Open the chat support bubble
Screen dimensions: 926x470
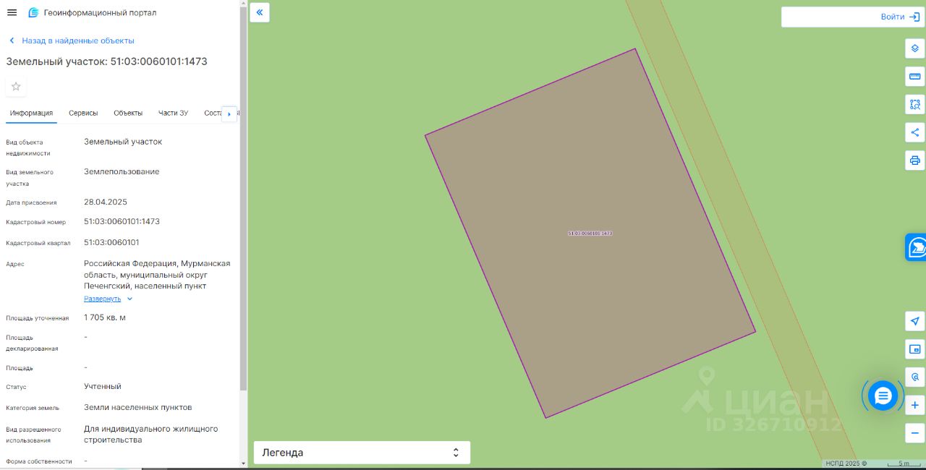click(x=883, y=396)
